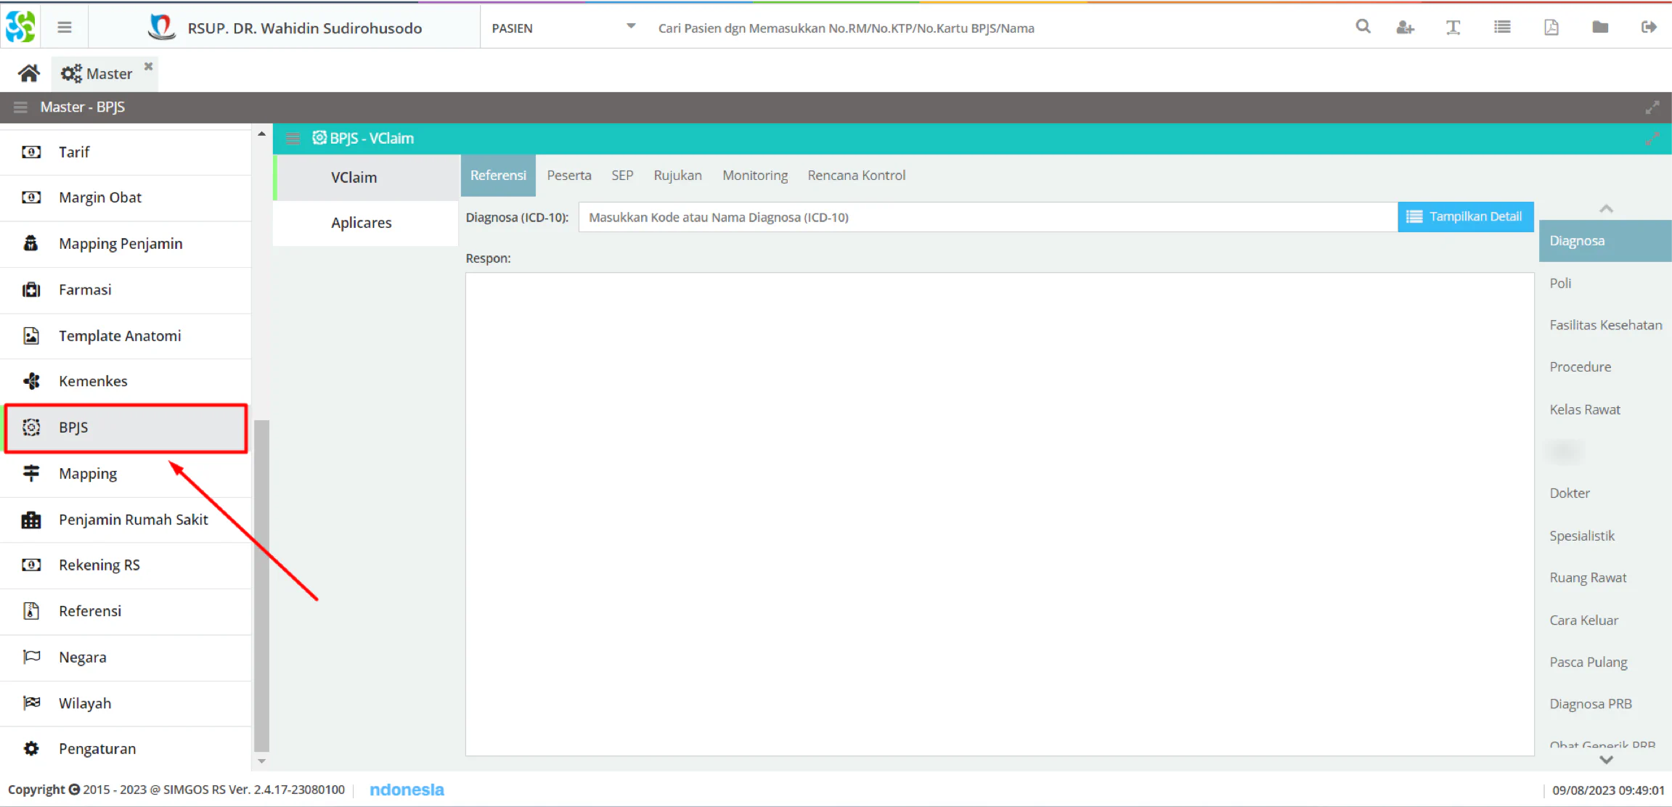Click the Tampilkan Detail button
Viewport: 1672px width, 807px height.
pyautogui.click(x=1465, y=217)
